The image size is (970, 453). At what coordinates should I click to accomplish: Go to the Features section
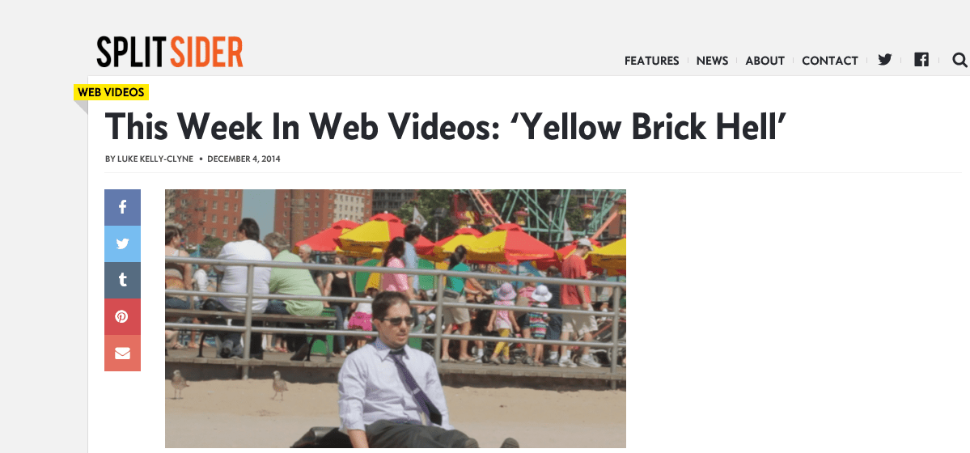click(651, 61)
